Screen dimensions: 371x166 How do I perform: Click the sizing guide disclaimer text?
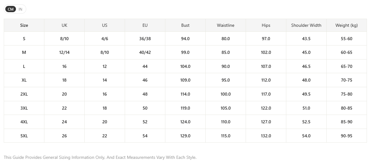pos(100,157)
